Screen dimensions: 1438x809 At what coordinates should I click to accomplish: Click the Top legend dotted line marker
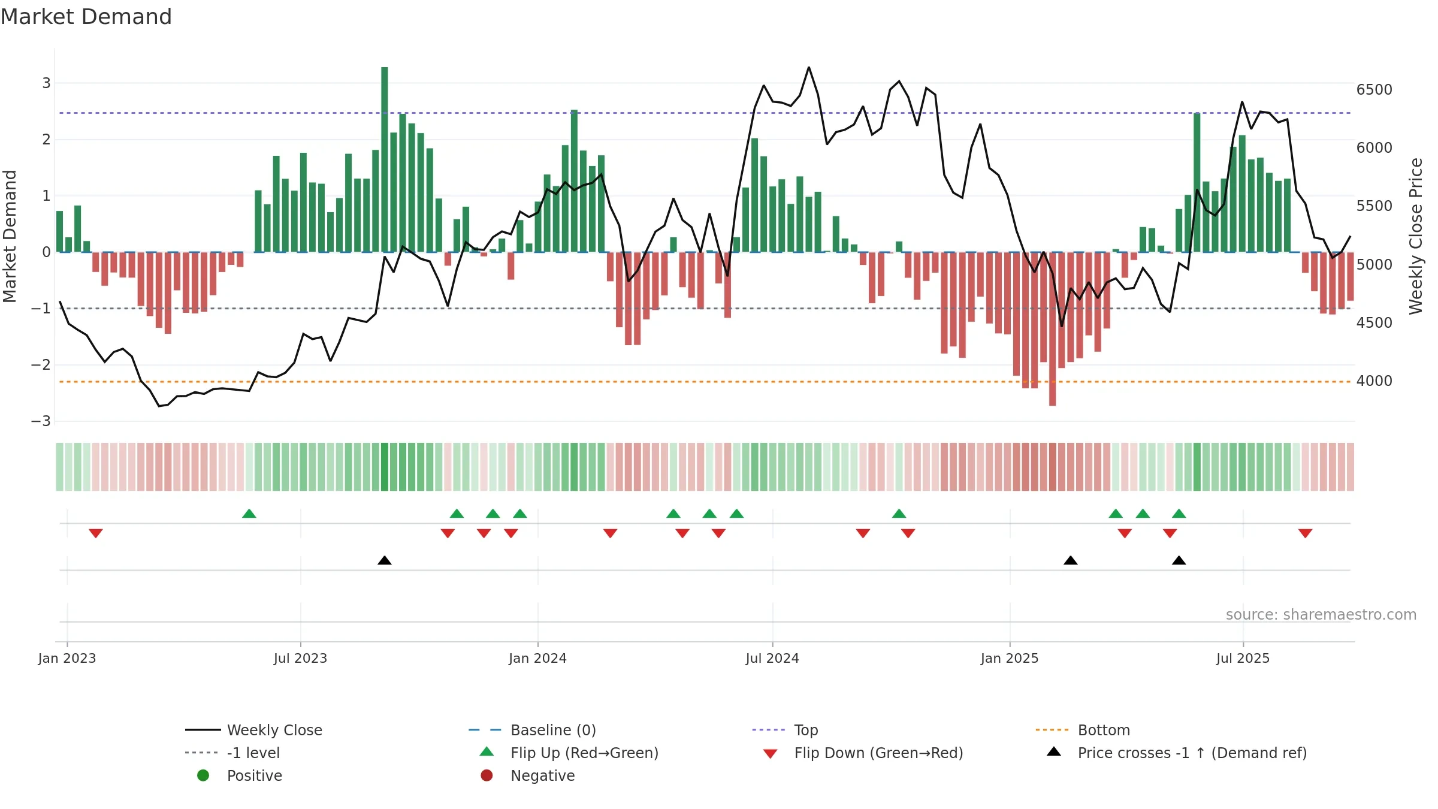click(768, 730)
